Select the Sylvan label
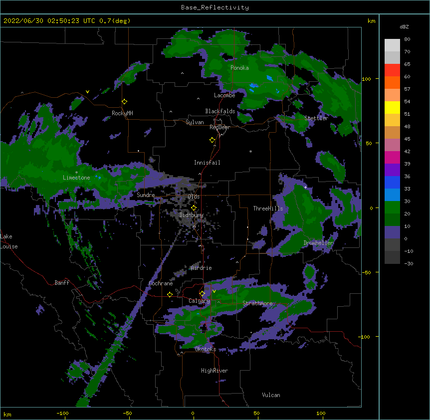430x420 pixels. pos(195,122)
